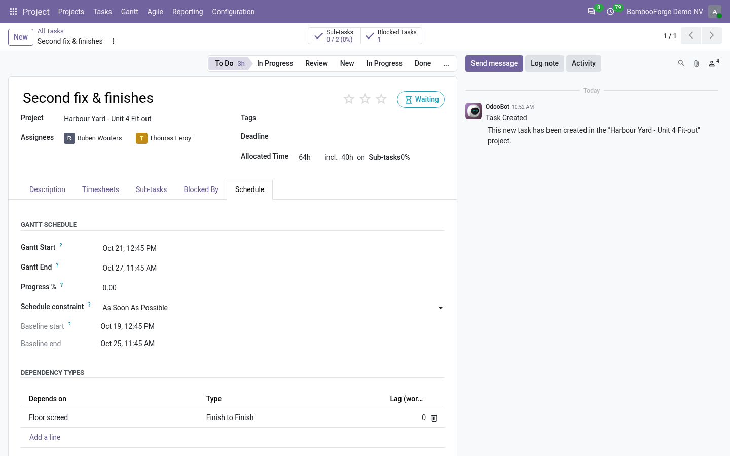Click the New button
Image resolution: width=730 pixels, height=456 pixels.
(x=21, y=37)
